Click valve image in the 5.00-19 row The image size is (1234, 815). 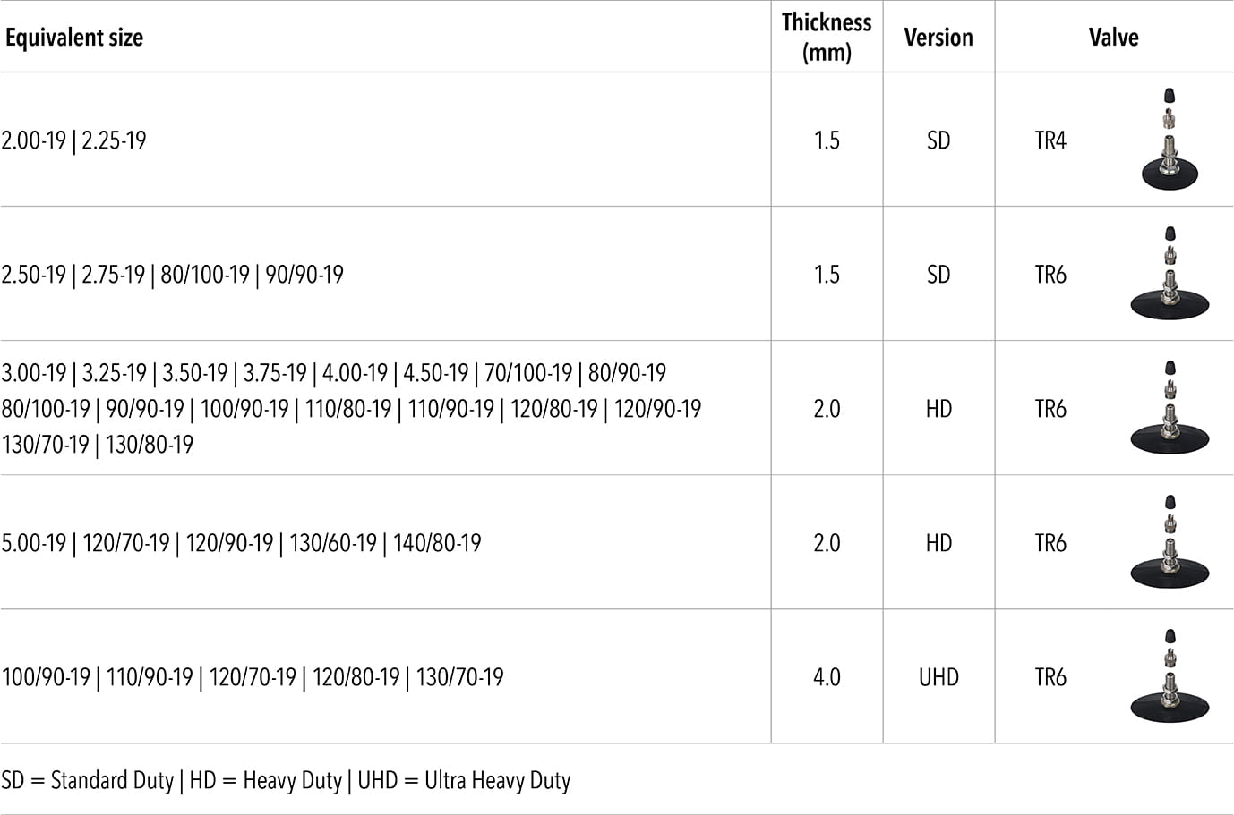tap(1170, 541)
